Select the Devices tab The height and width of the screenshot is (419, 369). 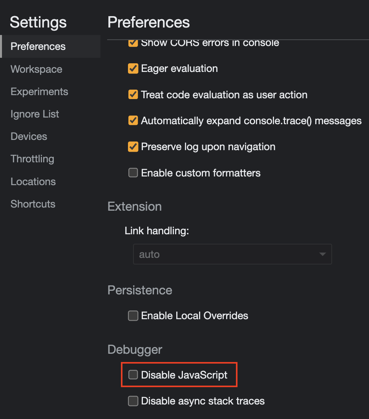click(29, 136)
